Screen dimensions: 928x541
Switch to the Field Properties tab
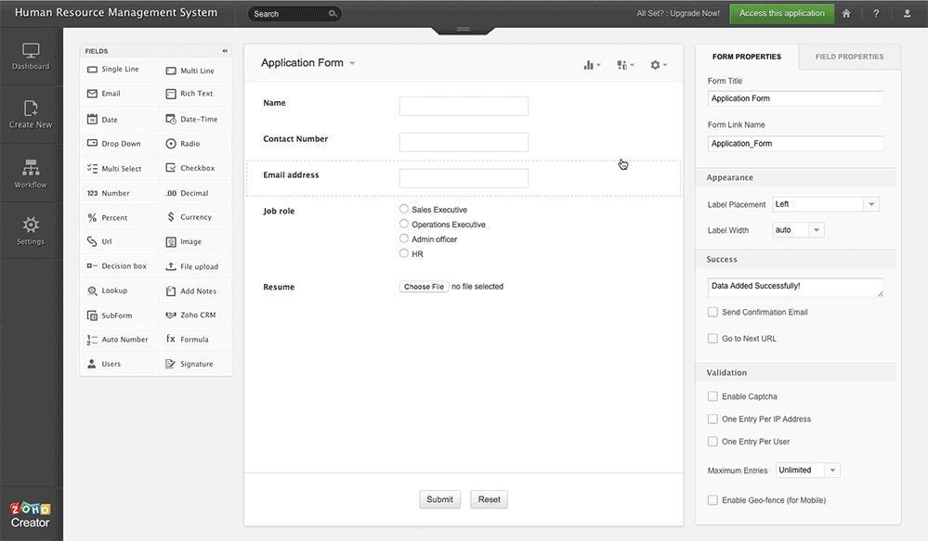pos(848,57)
